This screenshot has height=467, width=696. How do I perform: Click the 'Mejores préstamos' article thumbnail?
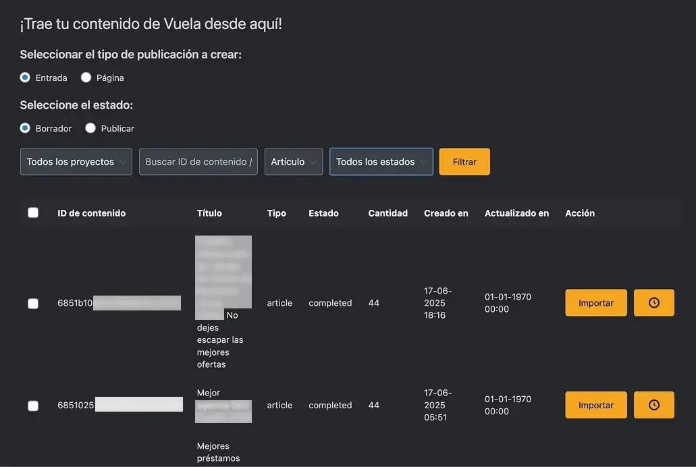223,412
